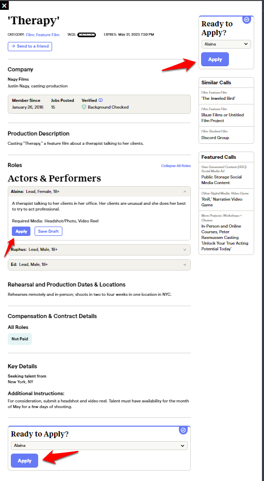Close the casting call overlay with X

[4, 5]
